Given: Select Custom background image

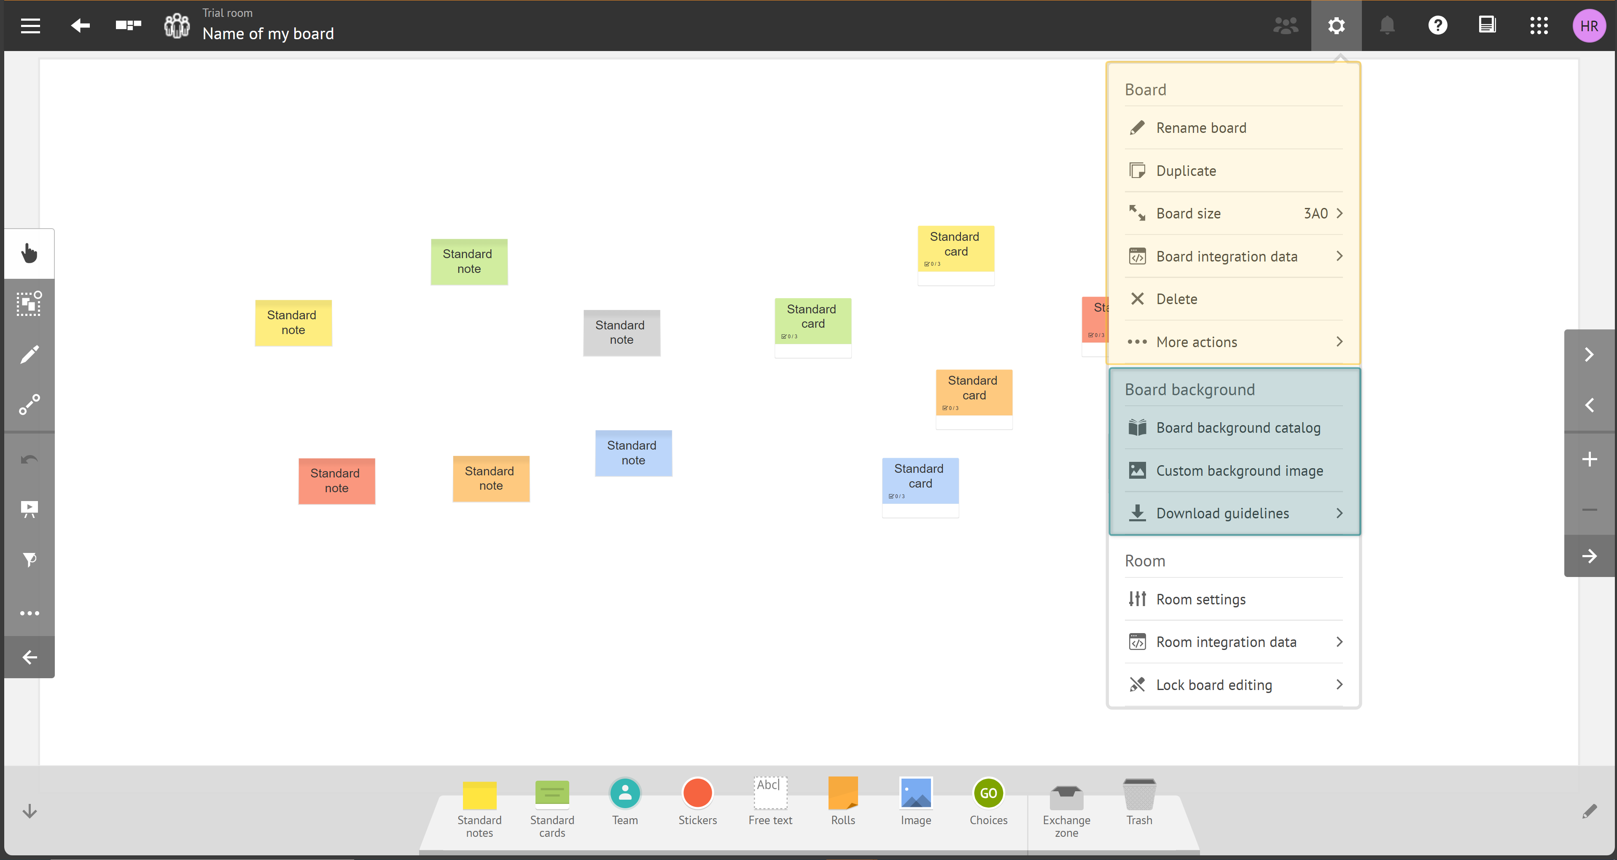Looking at the screenshot, I should 1234,471.
